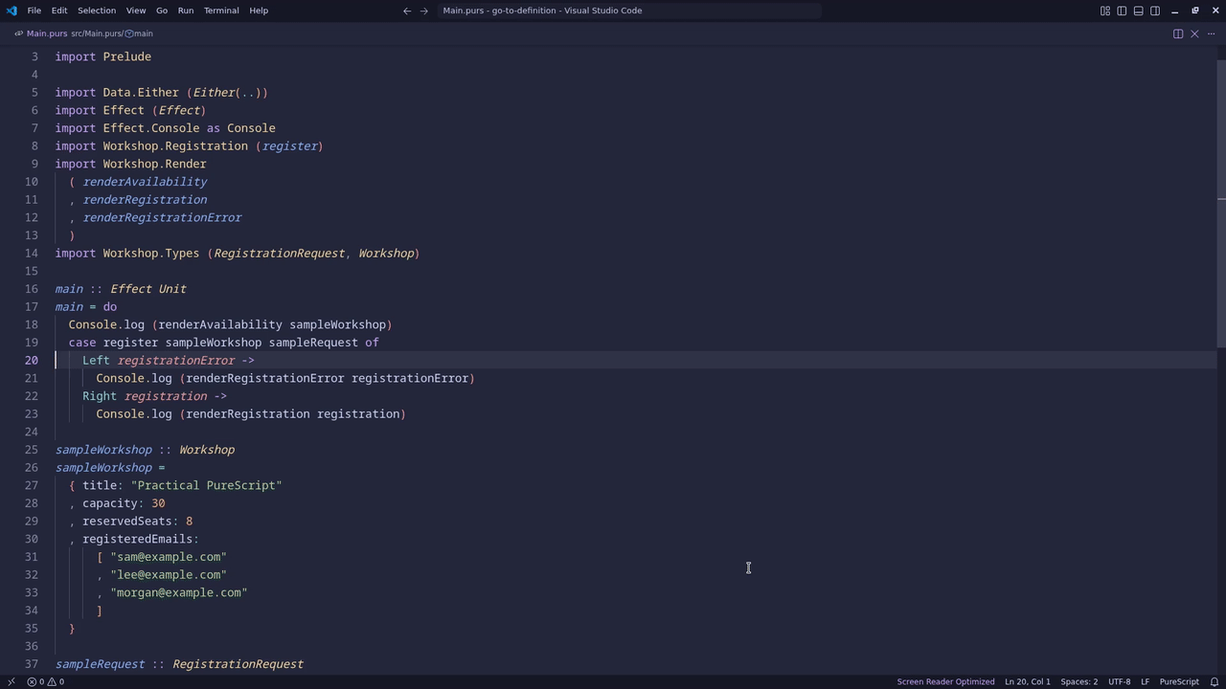
Task: Click 'renderRegistrationError' on line 12
Action: [x=162, y=217]
